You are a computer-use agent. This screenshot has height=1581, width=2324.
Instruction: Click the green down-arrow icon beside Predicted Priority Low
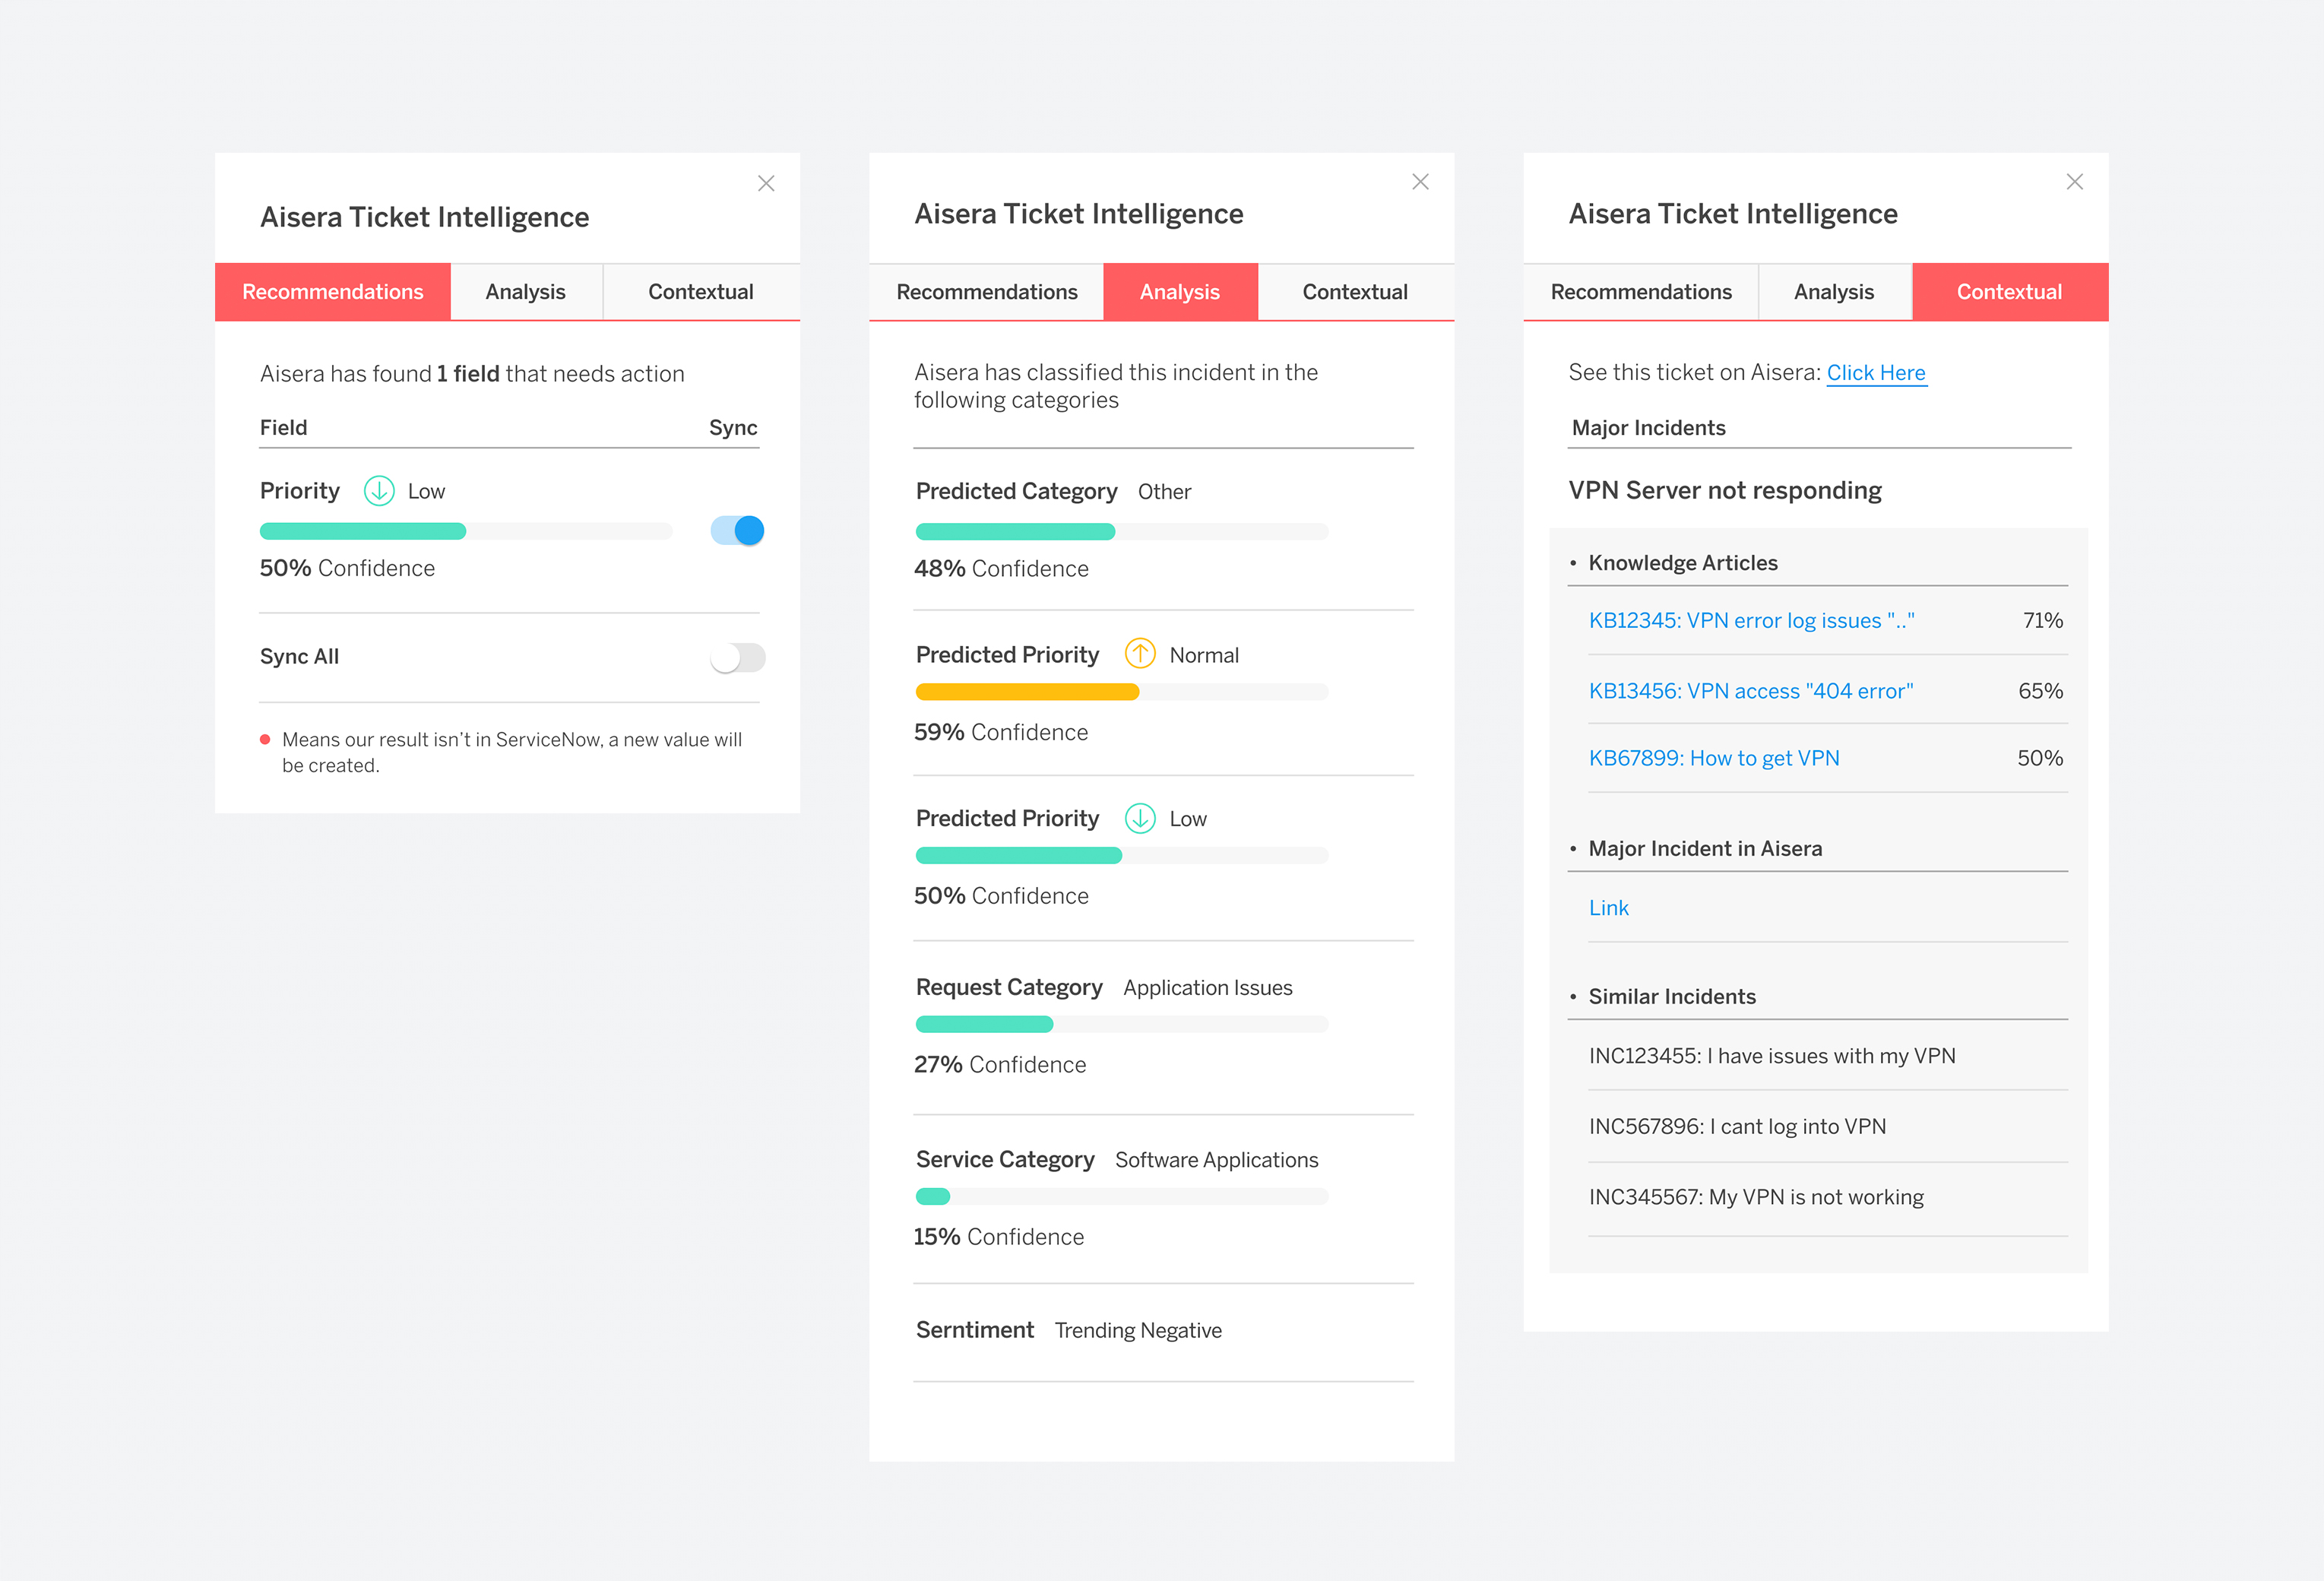point(1140,818)
